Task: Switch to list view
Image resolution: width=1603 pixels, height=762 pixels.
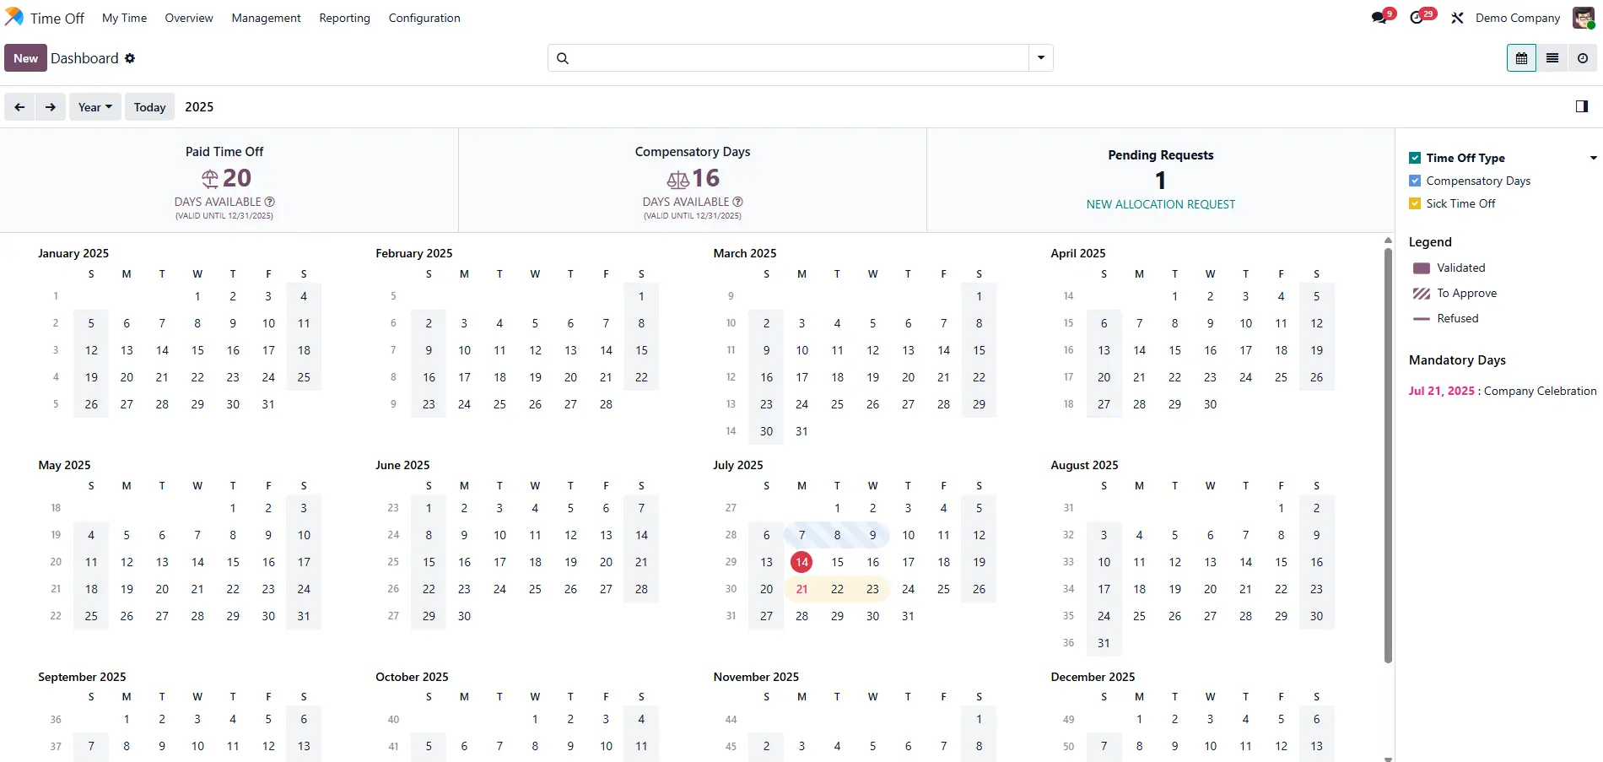Action: click(x=1552, y=58)
